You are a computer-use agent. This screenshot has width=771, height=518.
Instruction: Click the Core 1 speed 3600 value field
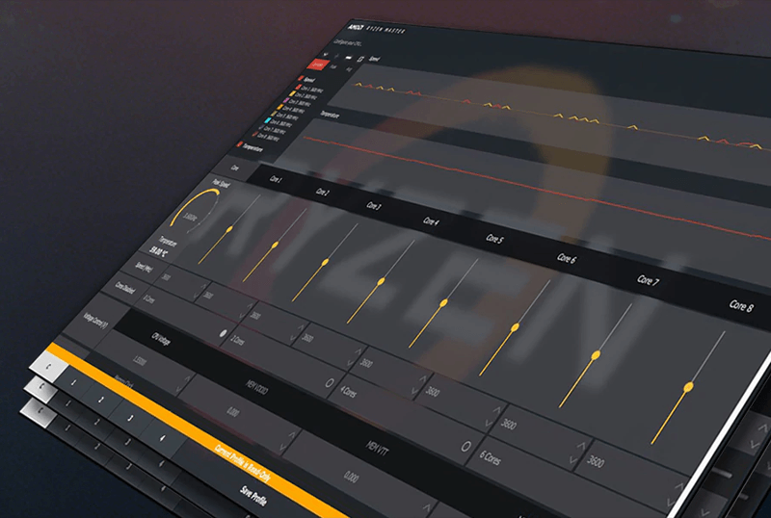click(x=183, y=284)
